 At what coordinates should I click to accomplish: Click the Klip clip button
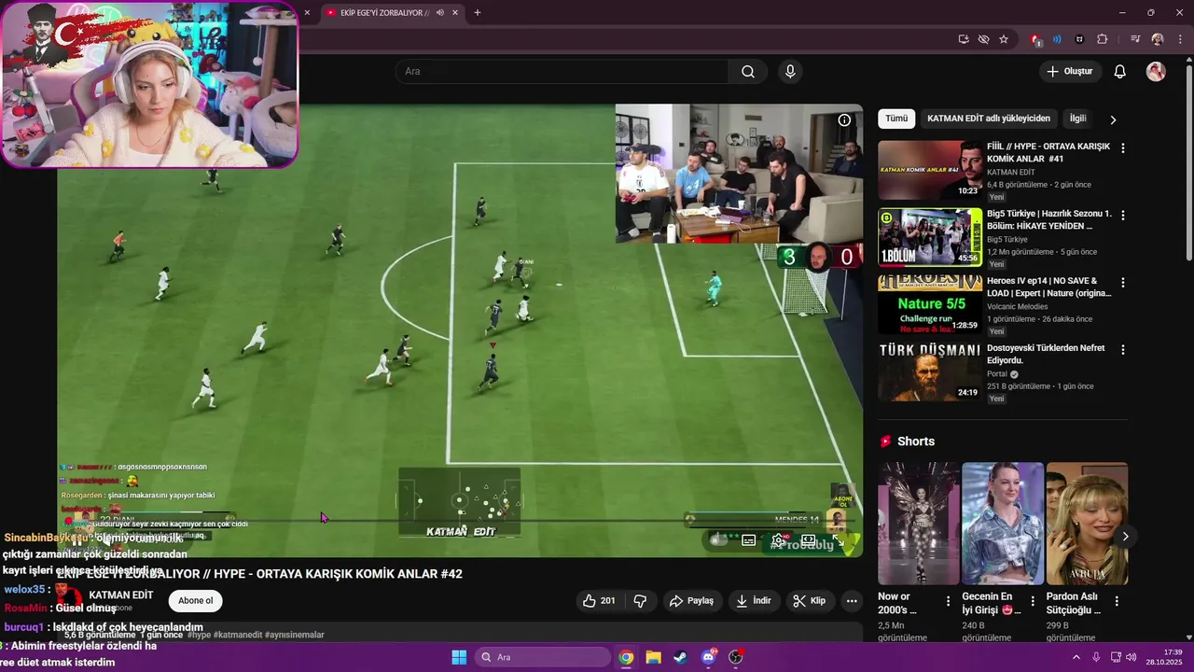pyautogui.click(x=810, y=601)
